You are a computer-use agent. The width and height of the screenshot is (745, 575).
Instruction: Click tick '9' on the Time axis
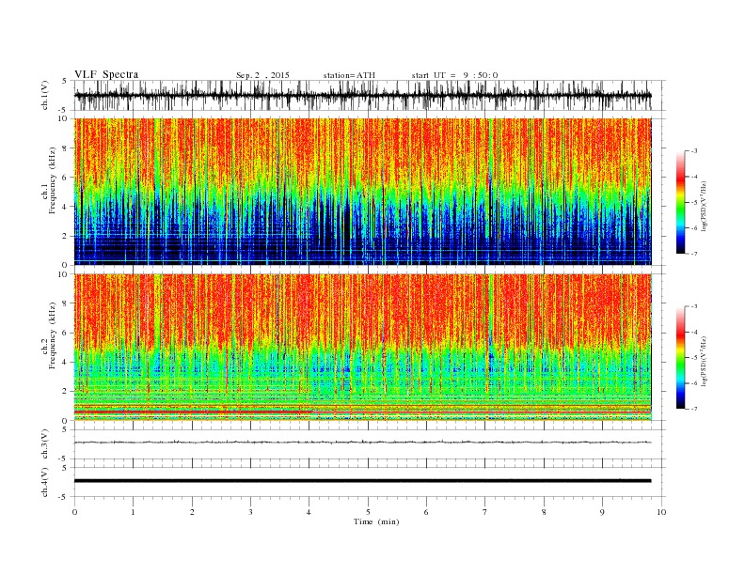click(602, 512)
